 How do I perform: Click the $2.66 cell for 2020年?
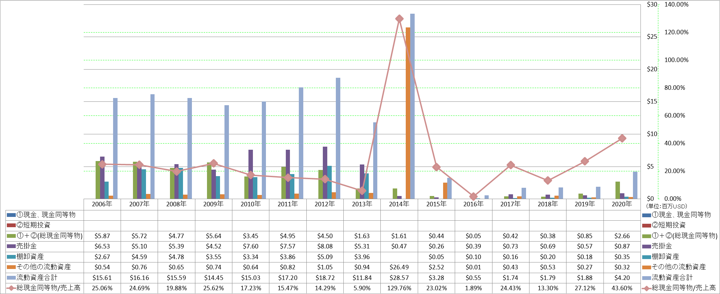click(x=622, y=236)
